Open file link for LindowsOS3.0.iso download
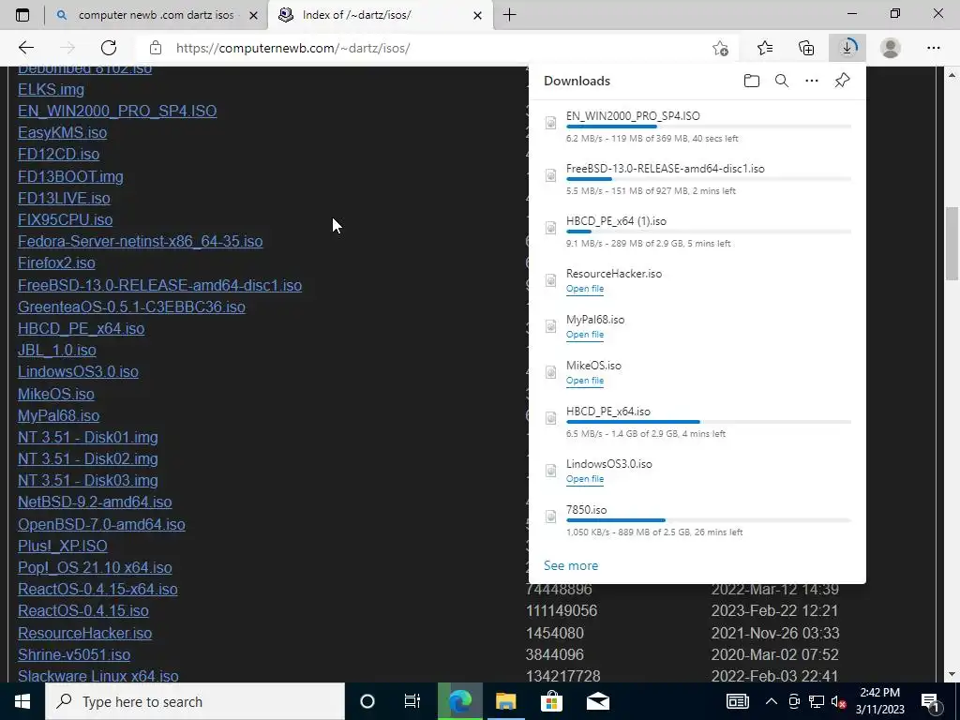The image size is (960, 720). (x=585, y=479)
